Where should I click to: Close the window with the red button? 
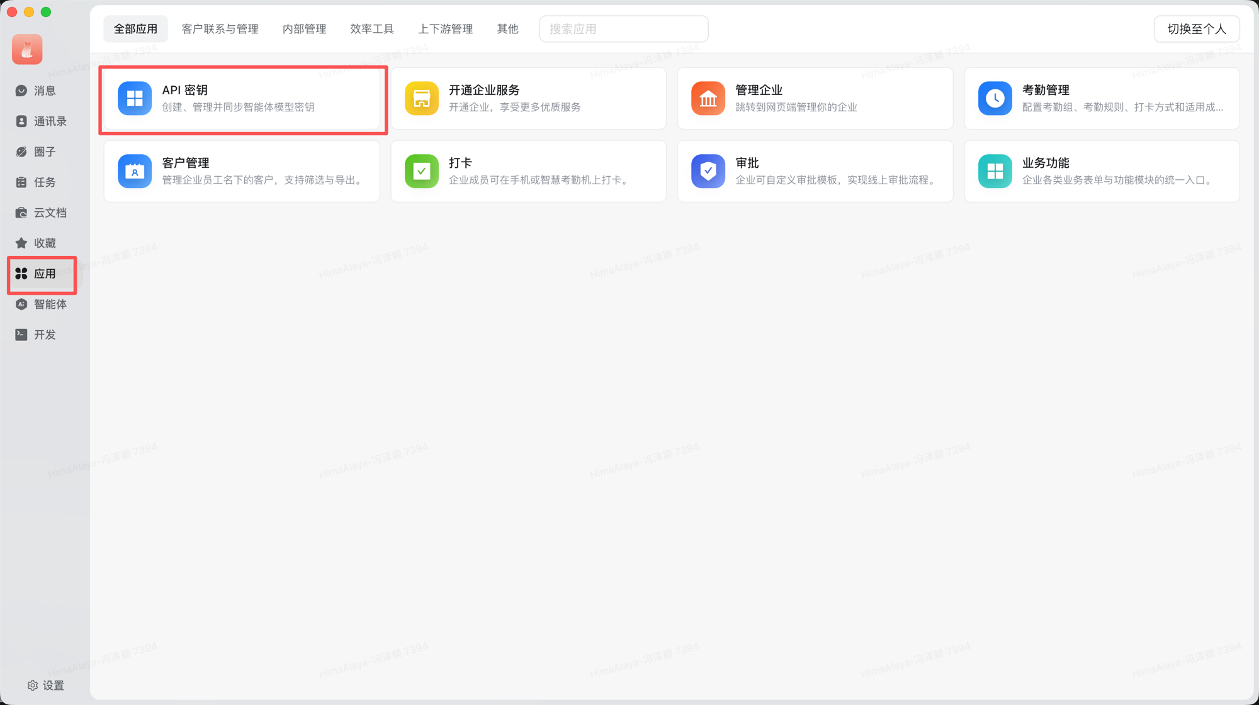[x=12, y=12]
